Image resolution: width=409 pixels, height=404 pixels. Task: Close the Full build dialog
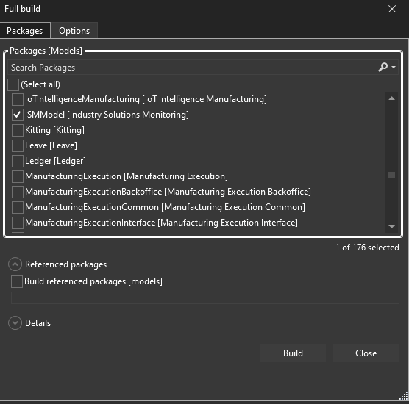(x=392, y=9)
